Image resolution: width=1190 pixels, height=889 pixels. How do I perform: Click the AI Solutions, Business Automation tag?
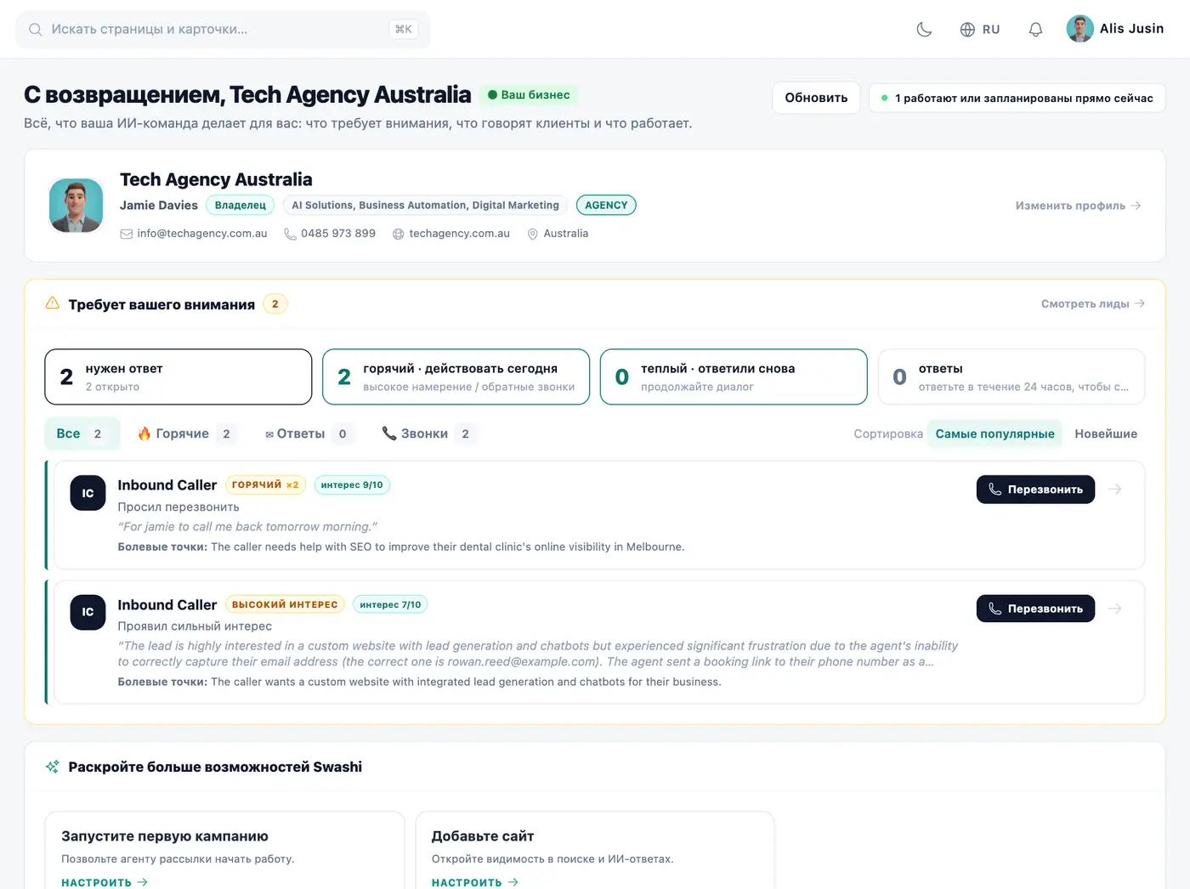[425, 206]
